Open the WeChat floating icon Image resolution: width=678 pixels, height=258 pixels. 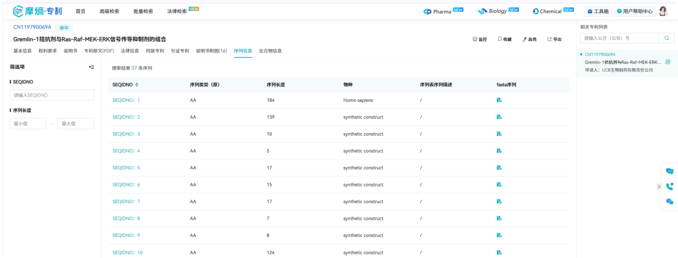coord(669,202)
